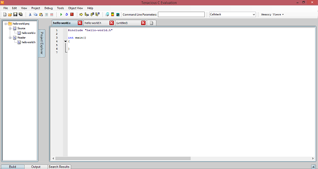Save the file using the floppy disk icon
Image resolution: width=318 pixels, height=169 pixels.
click(15, 14)
